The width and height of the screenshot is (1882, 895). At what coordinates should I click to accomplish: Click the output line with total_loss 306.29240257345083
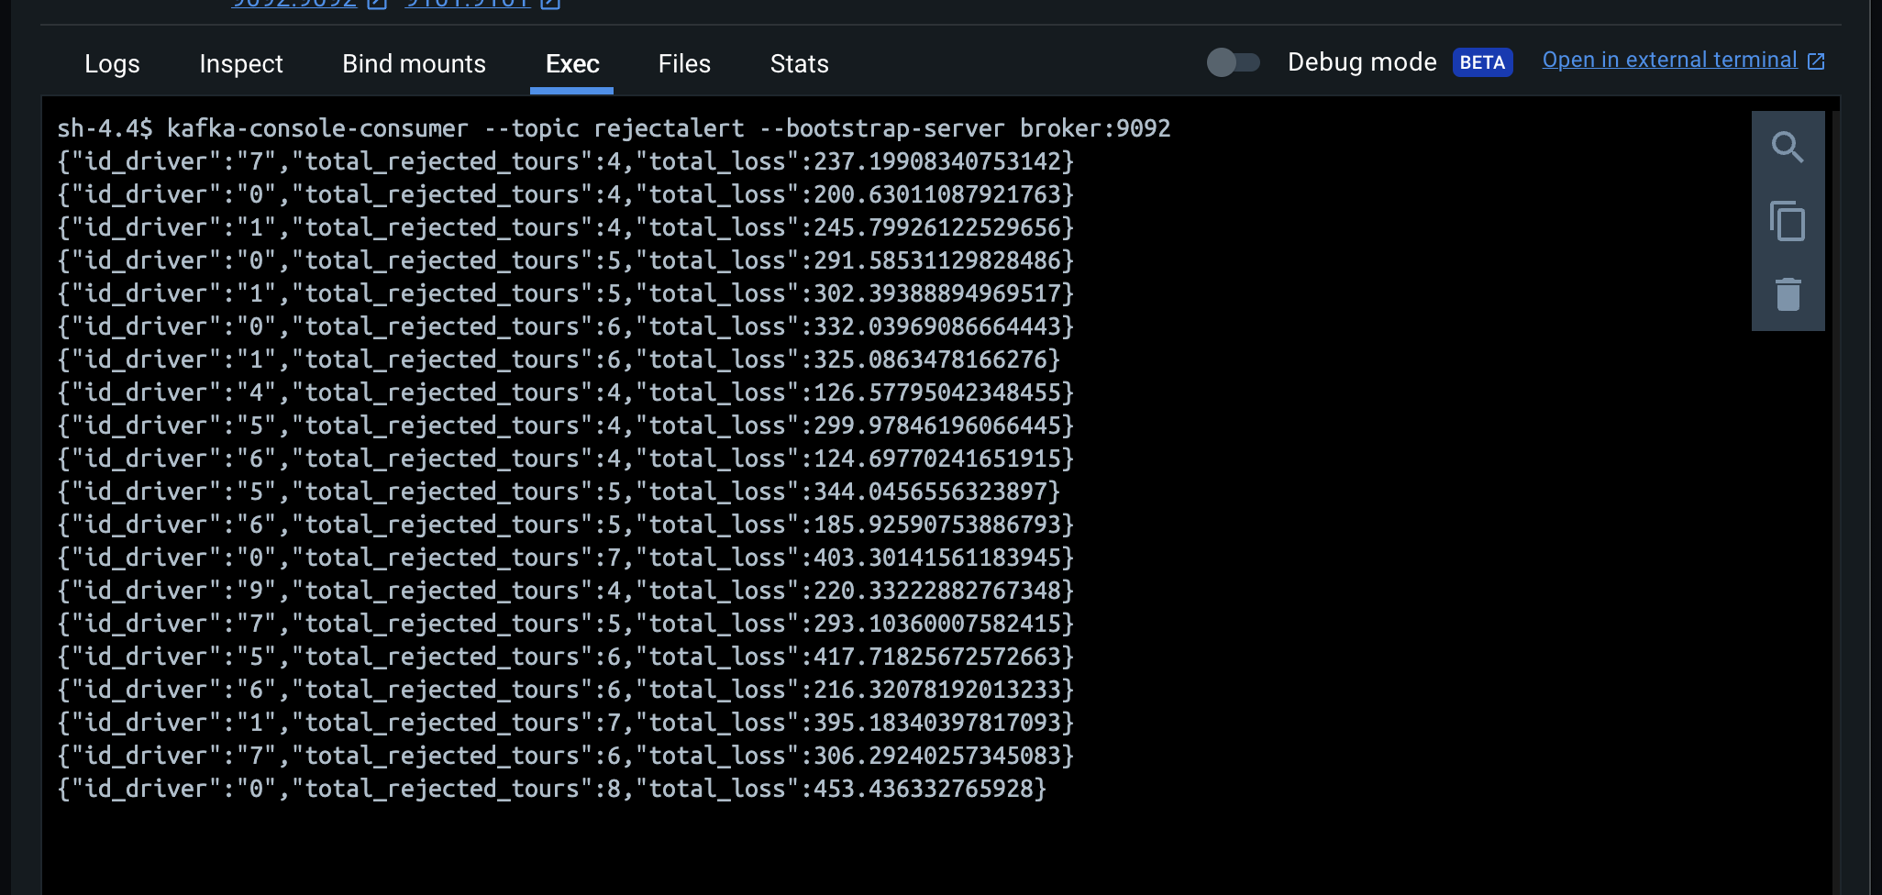point(565,756)
